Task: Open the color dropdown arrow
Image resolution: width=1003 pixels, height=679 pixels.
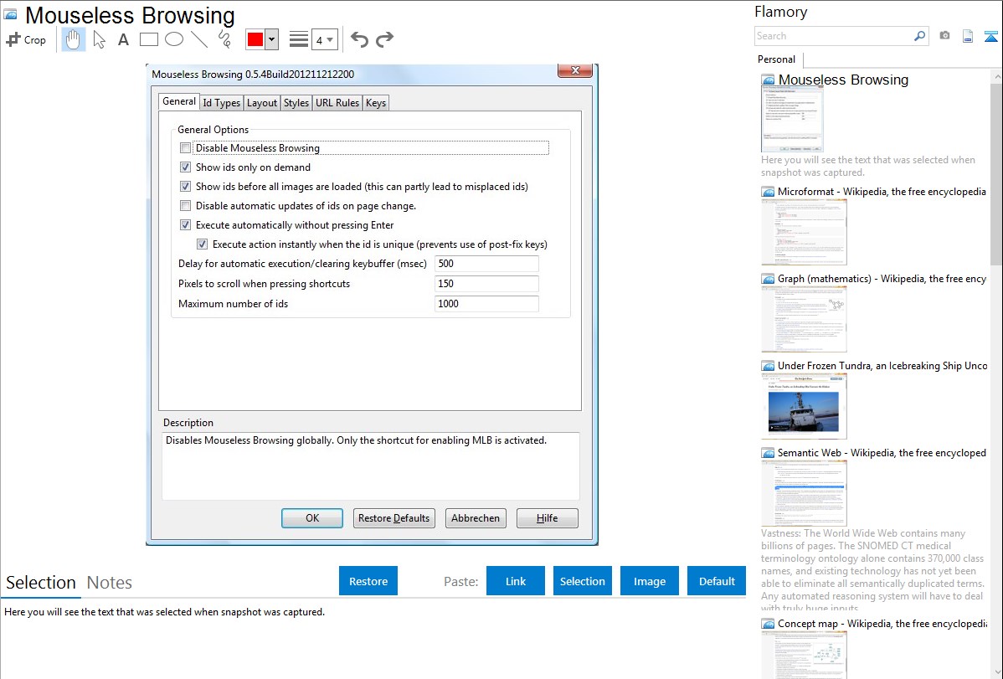Action: coord(271,39)
